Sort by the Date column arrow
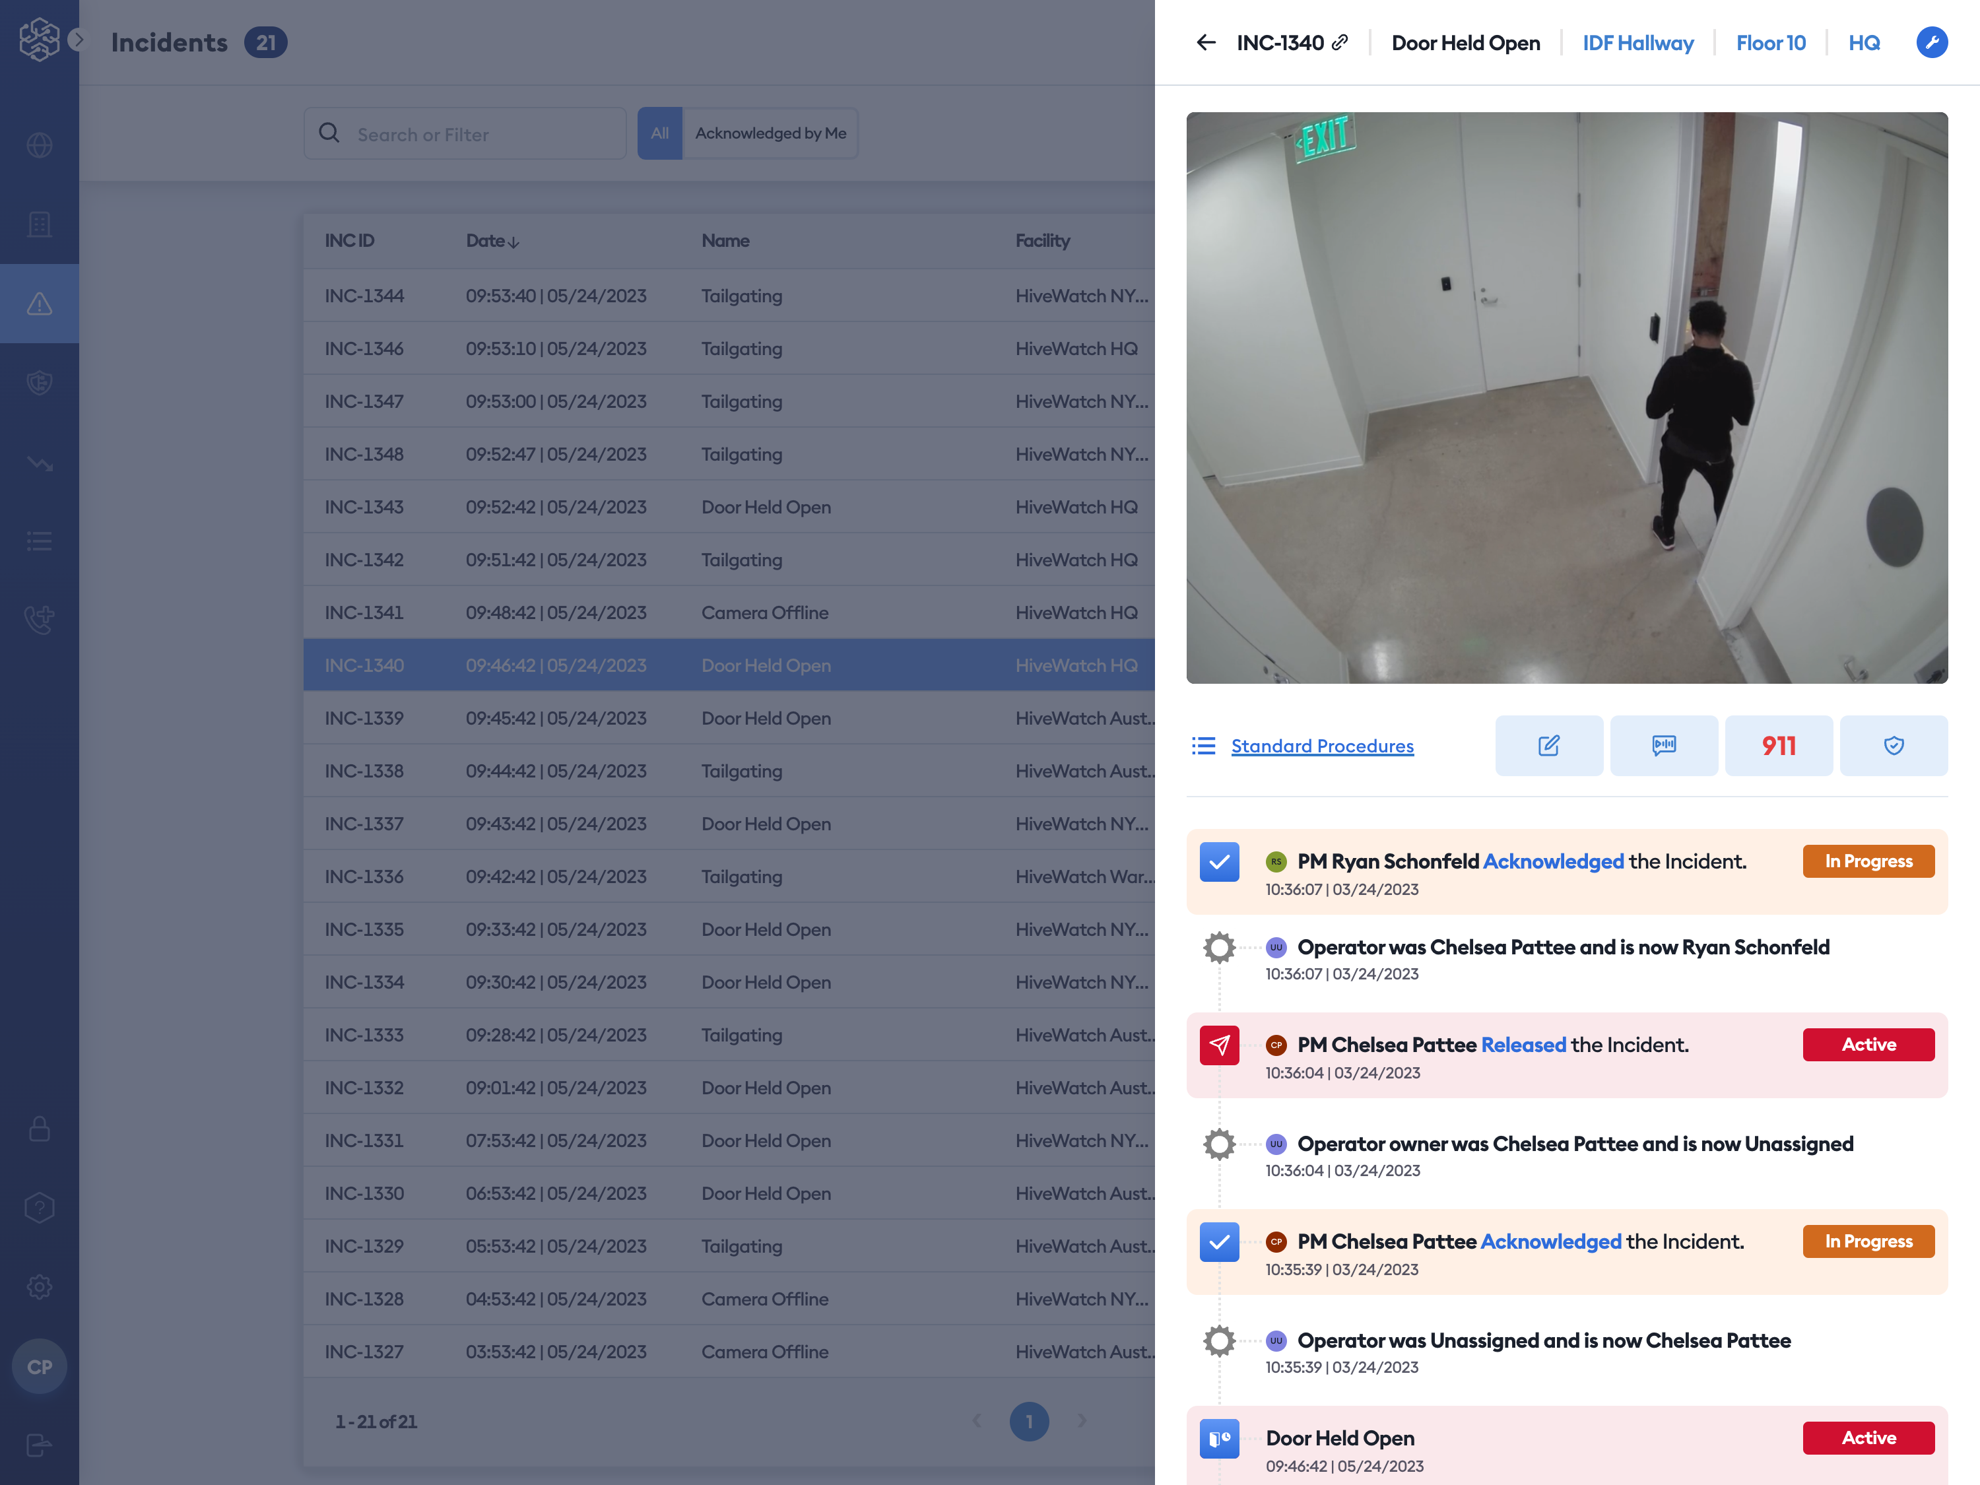The width and height of the screenshot is (1980, 1485). tap(513, 242)
